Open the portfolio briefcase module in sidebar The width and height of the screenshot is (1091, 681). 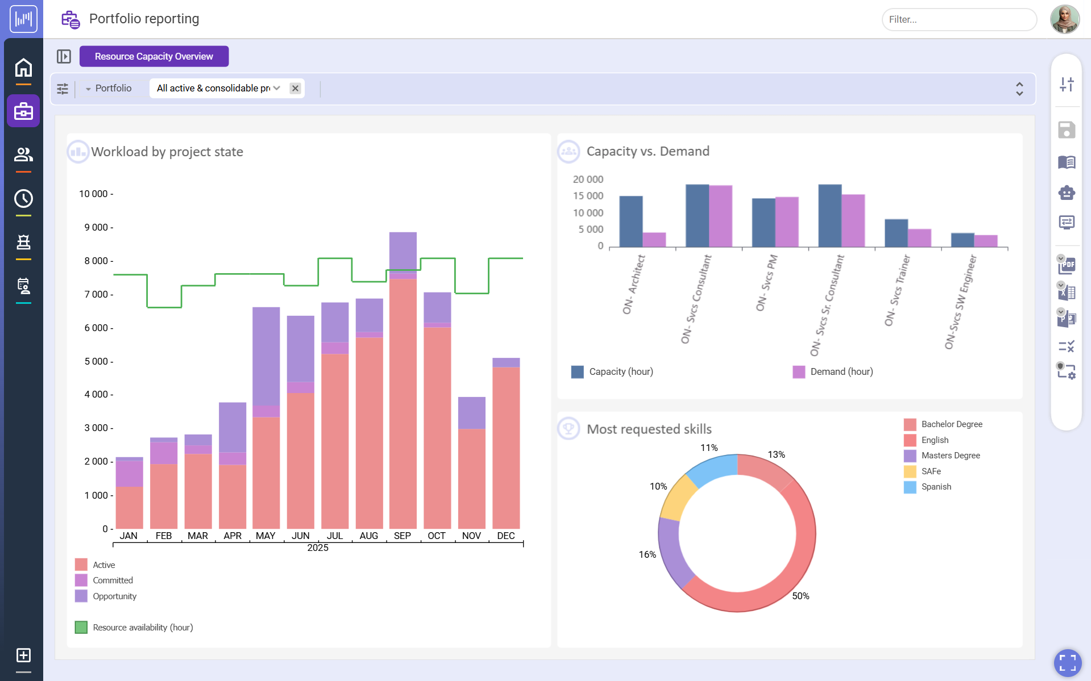(x=23, y=111)
